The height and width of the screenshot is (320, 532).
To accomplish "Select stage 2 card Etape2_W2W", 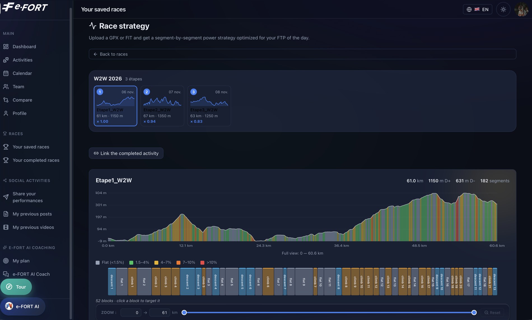I will point(162,106).
